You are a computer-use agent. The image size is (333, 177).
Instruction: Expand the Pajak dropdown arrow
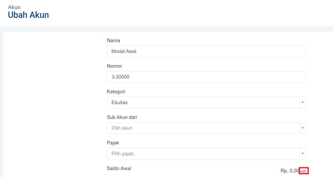pos(302,154)
